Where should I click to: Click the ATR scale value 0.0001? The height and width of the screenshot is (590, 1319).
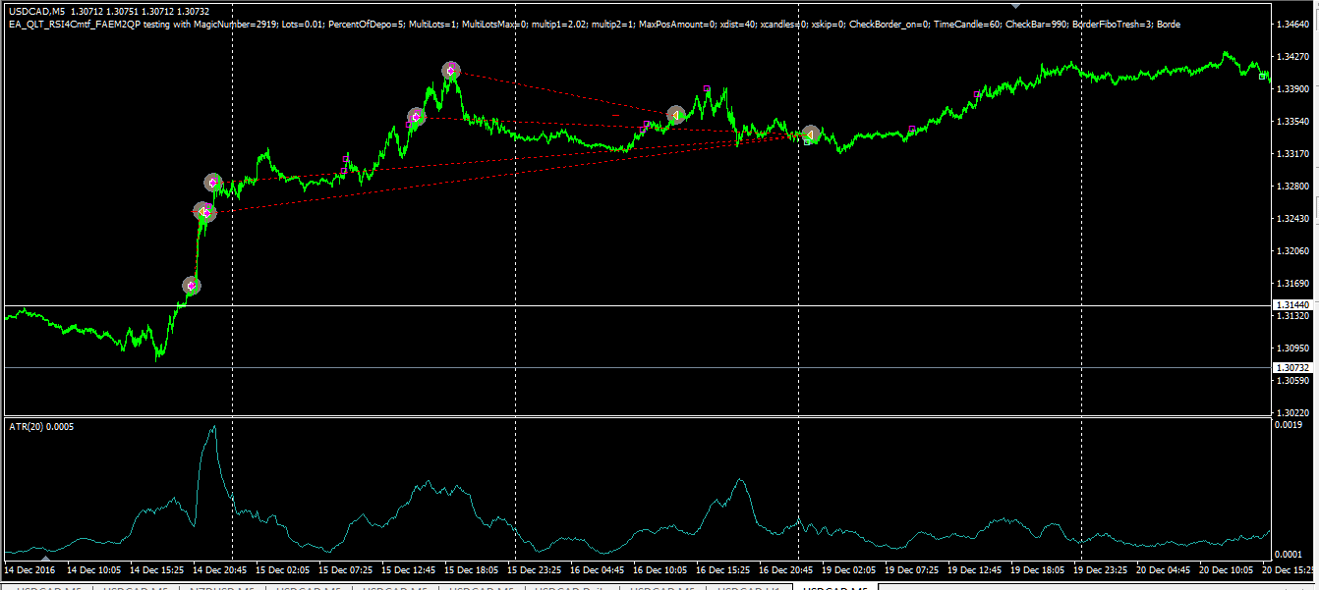point(1289,555)
